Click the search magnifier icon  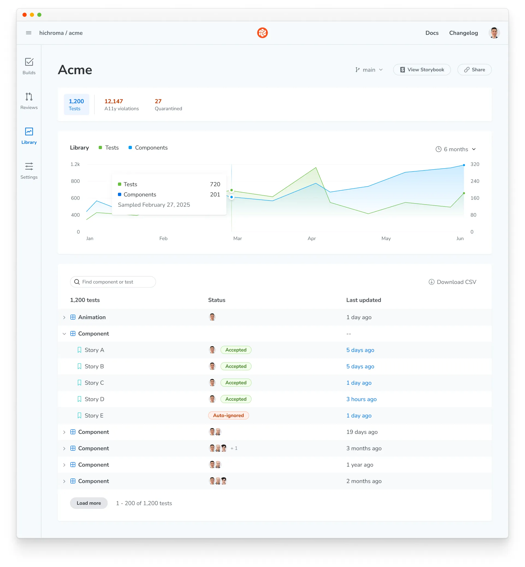point(77,282)
